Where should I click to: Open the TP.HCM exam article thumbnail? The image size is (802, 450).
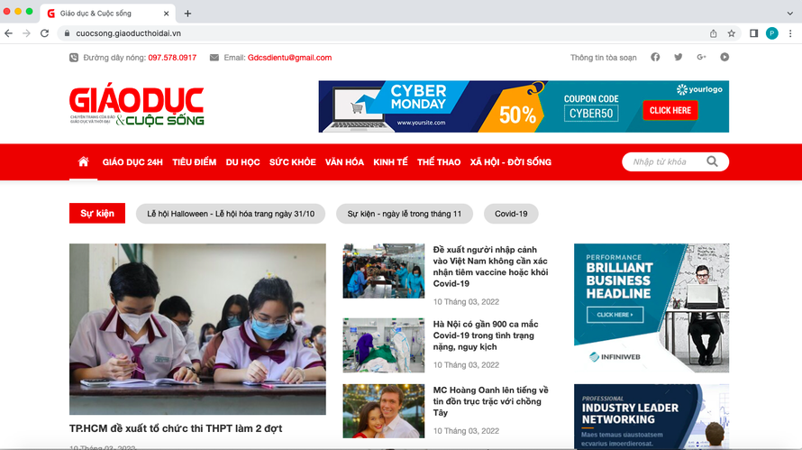click(x=197, y=328)
